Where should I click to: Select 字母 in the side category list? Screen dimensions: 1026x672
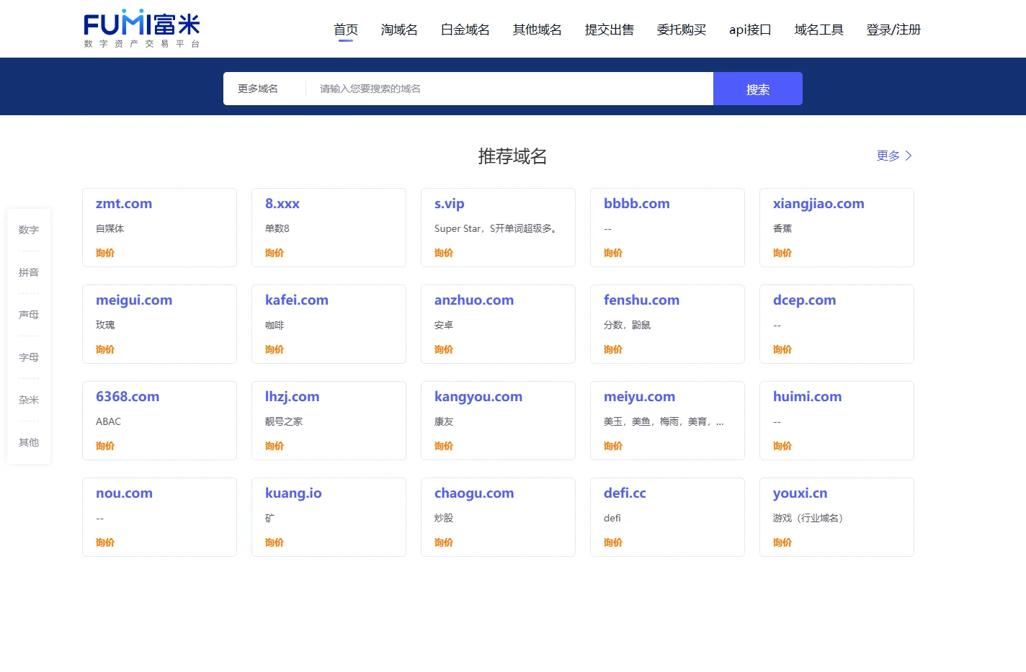[x=29, y=357]
